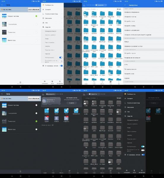Open first row on Настройки screen

point(144,12)
